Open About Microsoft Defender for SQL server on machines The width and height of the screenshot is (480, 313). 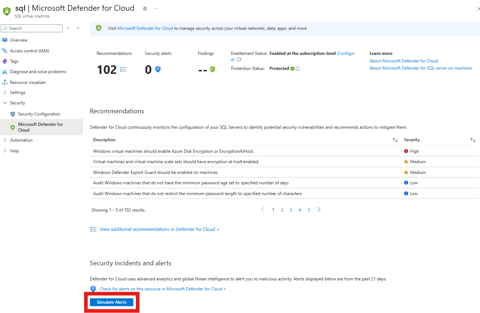coord(421,68)
